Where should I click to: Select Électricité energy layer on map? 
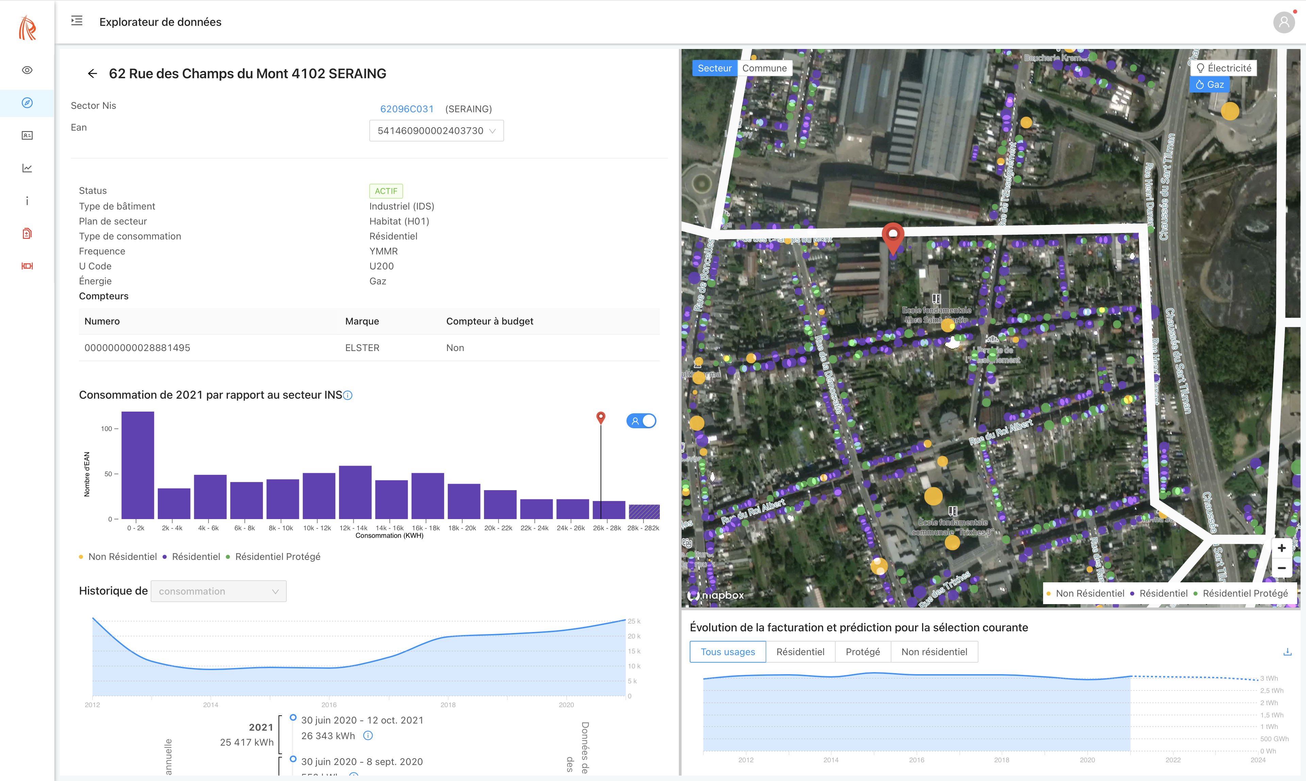(1223, 68)
